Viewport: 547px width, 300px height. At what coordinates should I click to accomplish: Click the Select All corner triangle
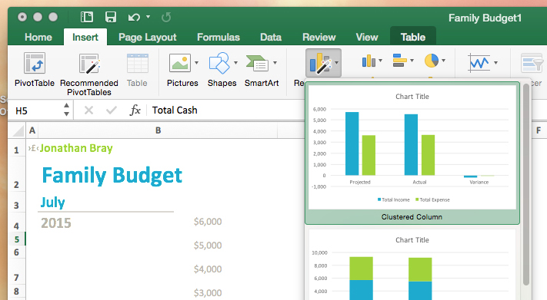click(x=18, y=131)
